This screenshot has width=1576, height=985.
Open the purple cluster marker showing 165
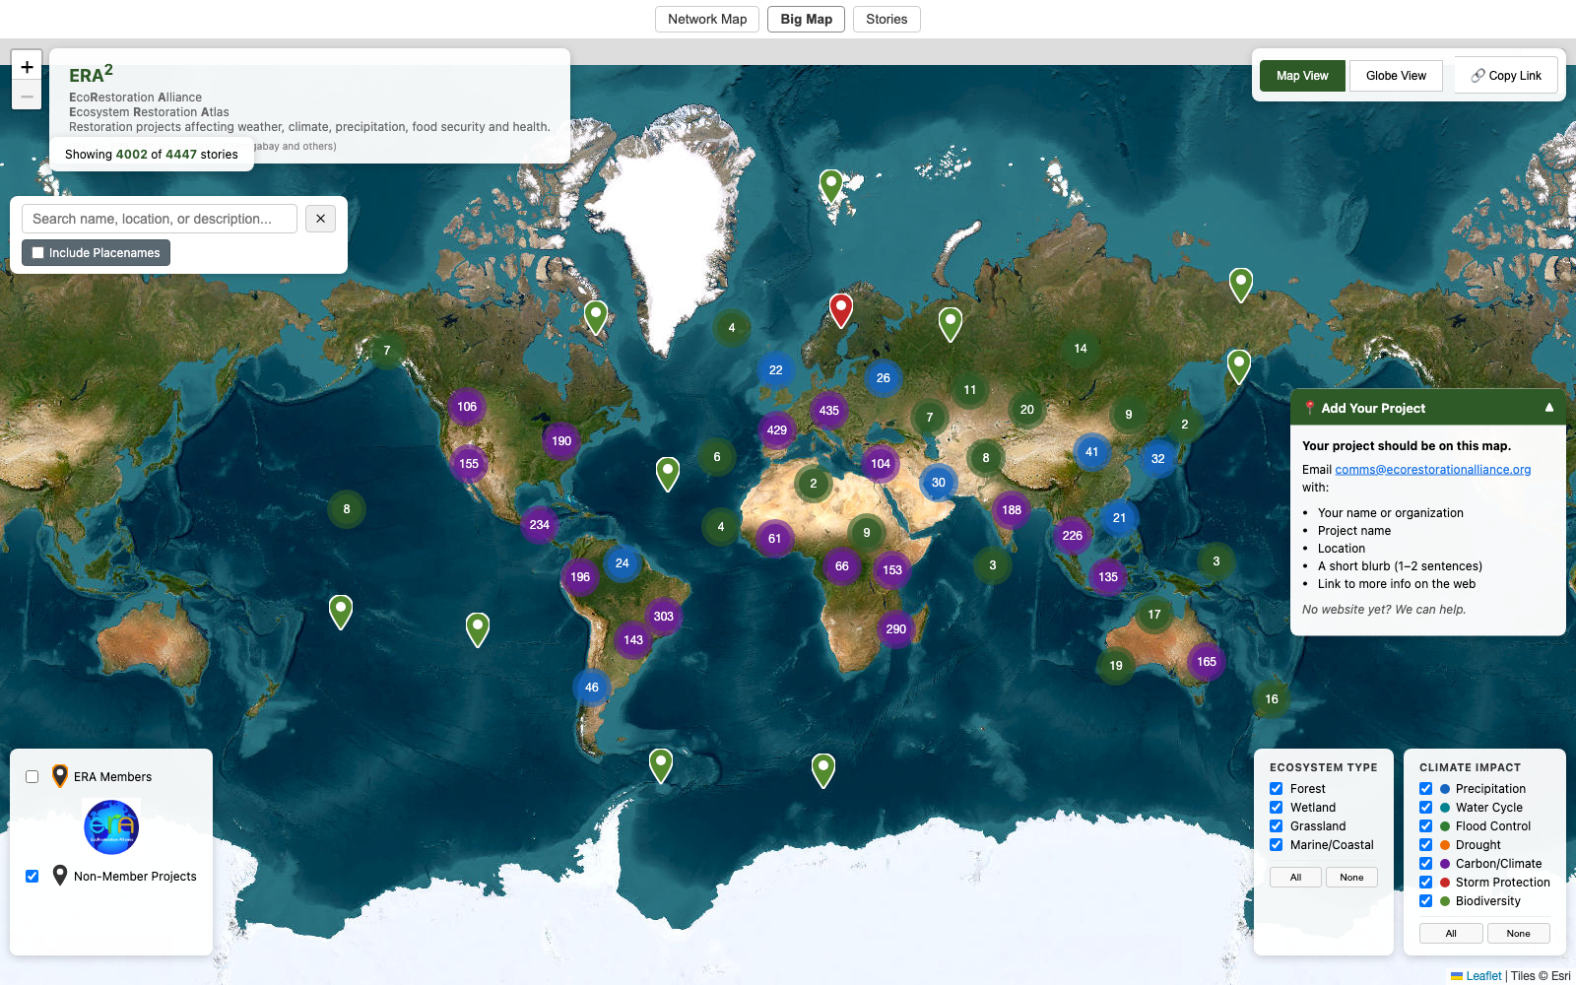tap(1207, 662)
